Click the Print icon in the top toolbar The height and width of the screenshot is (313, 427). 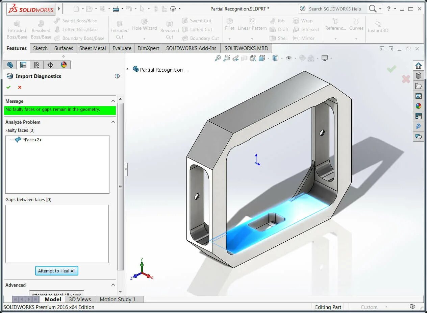116,9
